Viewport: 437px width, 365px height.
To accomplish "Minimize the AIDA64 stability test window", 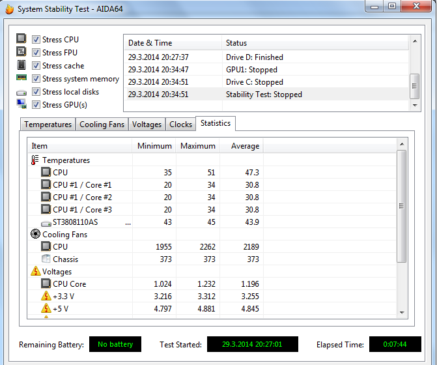I will [374, 7].
